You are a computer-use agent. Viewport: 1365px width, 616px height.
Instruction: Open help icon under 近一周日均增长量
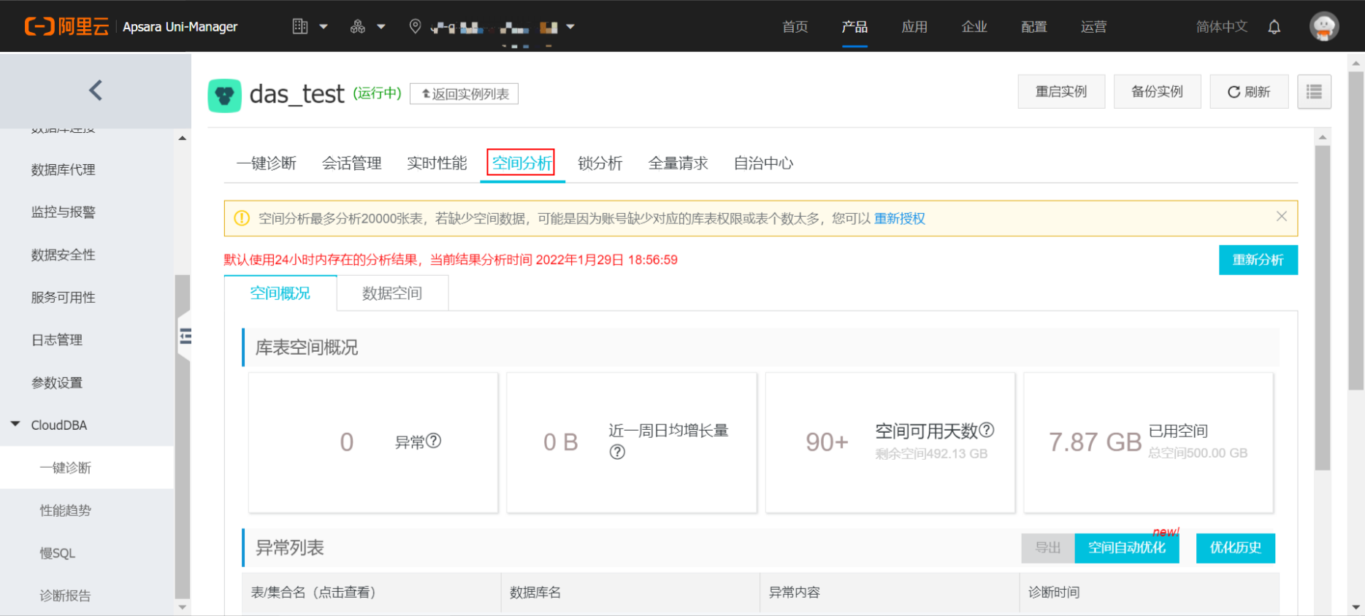[x=617, y=452]
